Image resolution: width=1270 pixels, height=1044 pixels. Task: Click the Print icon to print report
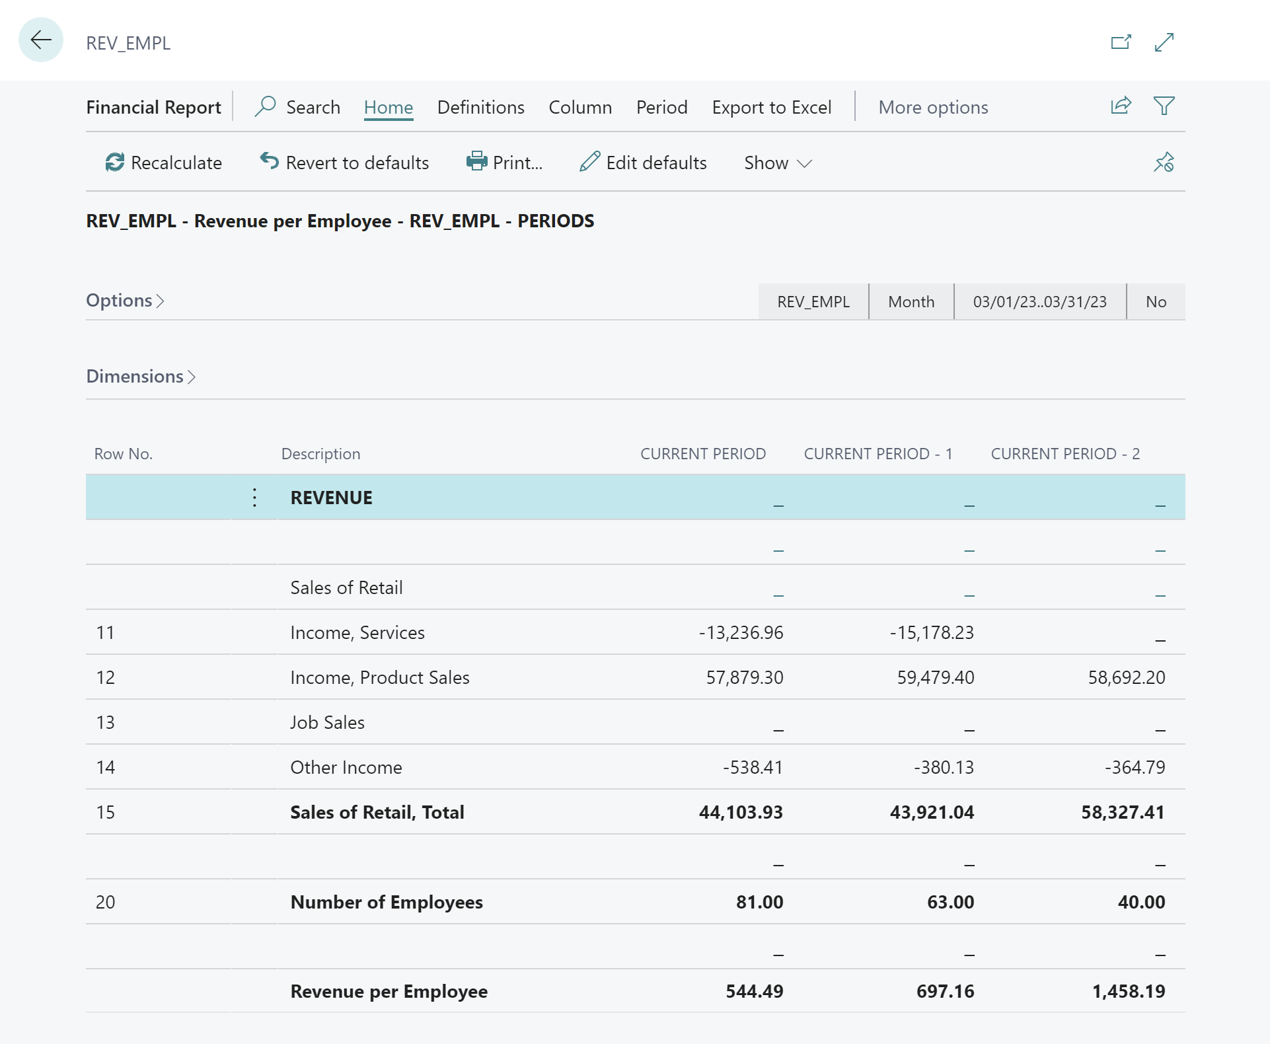tap(479, 161)
